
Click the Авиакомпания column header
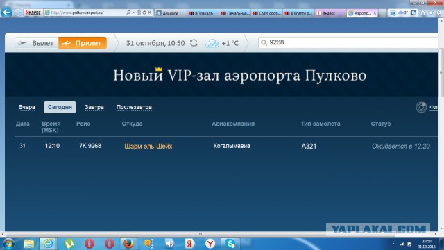coord(233,124)
